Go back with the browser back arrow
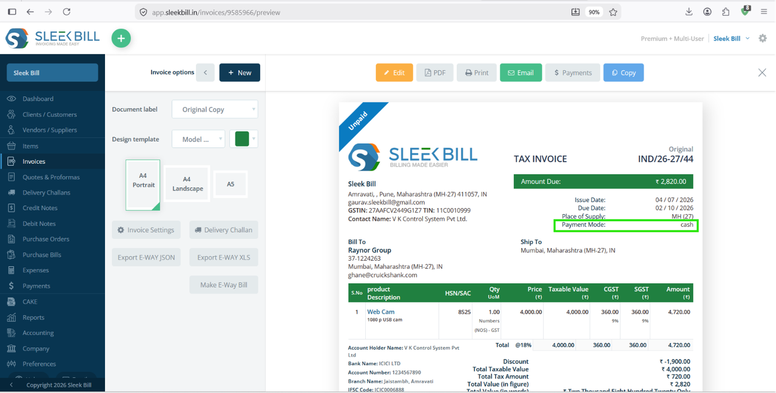Image resolution: width=776 pixels, height=393 pixels. point(30,12)
